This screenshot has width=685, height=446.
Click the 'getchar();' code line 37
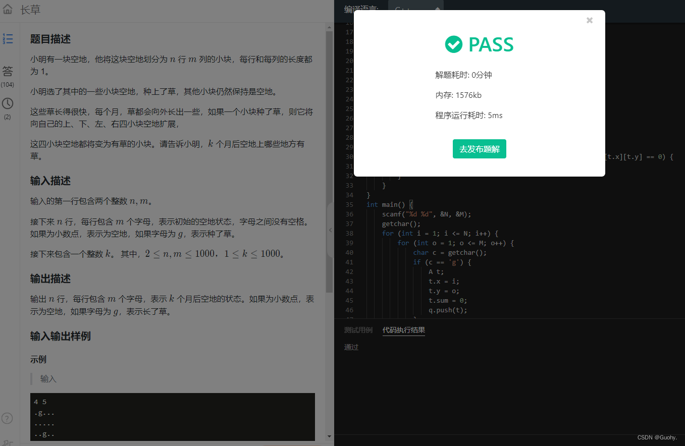pyautogui.click(x=401, y=224)
